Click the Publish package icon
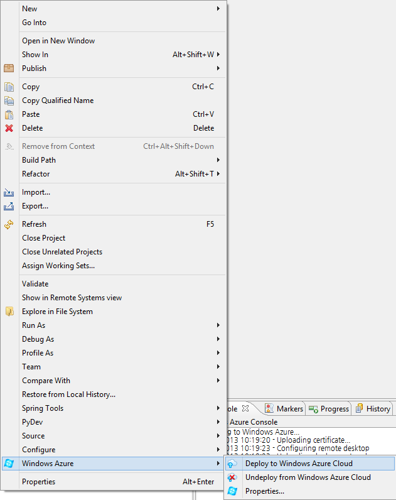Image resolution: width=396 pixels, height=500 pixels. point(9,68)
